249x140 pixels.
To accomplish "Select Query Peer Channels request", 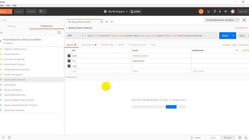I will 14,110.
